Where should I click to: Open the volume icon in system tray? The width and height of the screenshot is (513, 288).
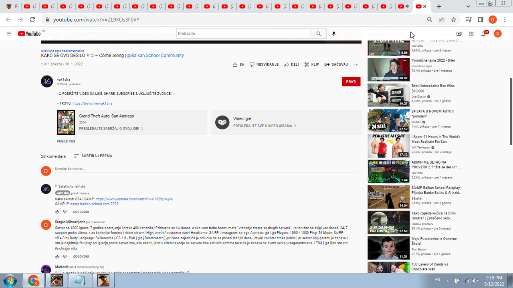coord(475,281)
